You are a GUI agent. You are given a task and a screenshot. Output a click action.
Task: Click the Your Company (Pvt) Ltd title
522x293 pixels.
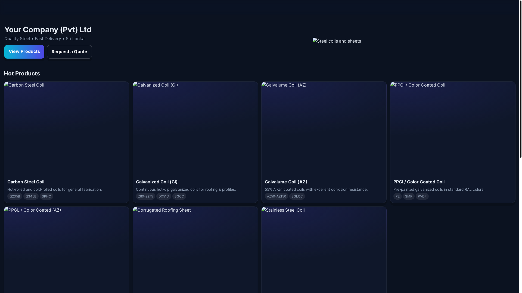48,30
